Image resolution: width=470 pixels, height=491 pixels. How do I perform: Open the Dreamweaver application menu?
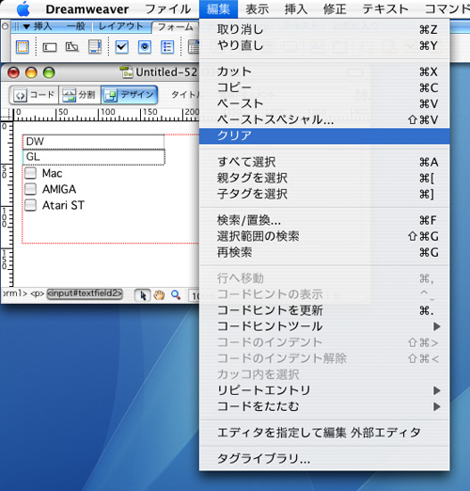pos(87,9)
